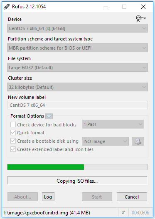Uncheck Quick format option

[13, 133]
